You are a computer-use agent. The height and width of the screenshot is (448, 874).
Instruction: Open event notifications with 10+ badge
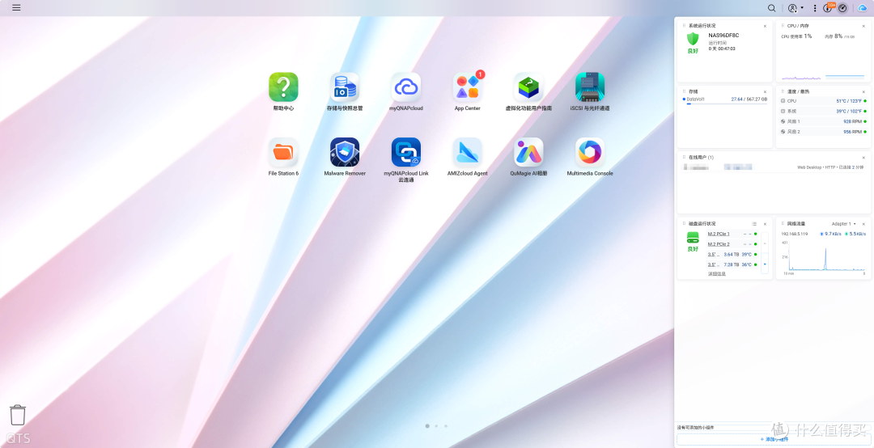click(x=829, y=8)
